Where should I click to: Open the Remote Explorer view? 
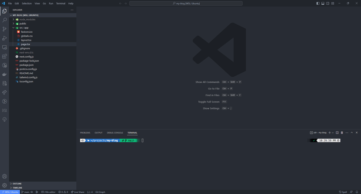[4, 47]
